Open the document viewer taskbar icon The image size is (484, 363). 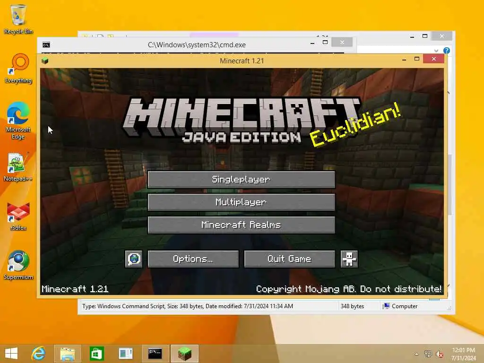click(126, 354)
